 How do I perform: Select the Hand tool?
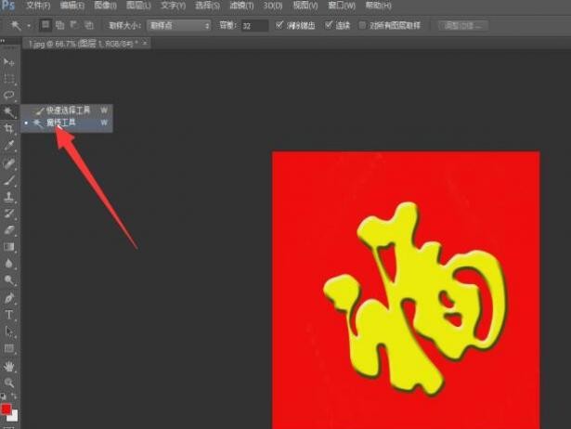point(9,366)
